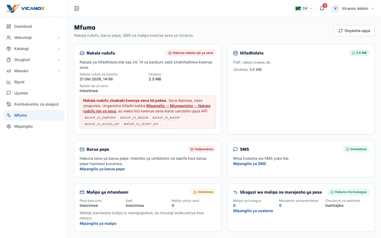
Task: Open the Vicanox Admin account menu
Action: point(353,8)
